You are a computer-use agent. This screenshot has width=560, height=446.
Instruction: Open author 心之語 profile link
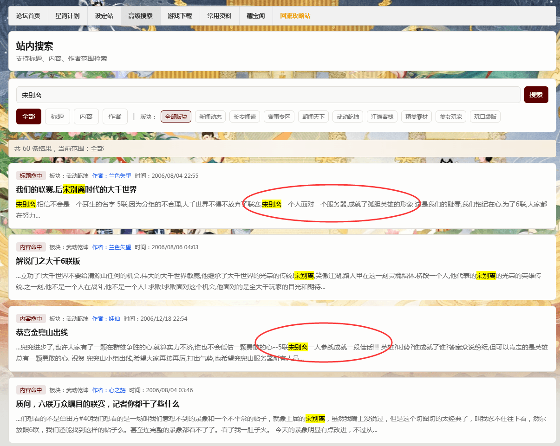click(x=109, y=390)
